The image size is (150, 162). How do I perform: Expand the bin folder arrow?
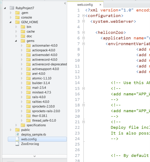tap(16, 27)
